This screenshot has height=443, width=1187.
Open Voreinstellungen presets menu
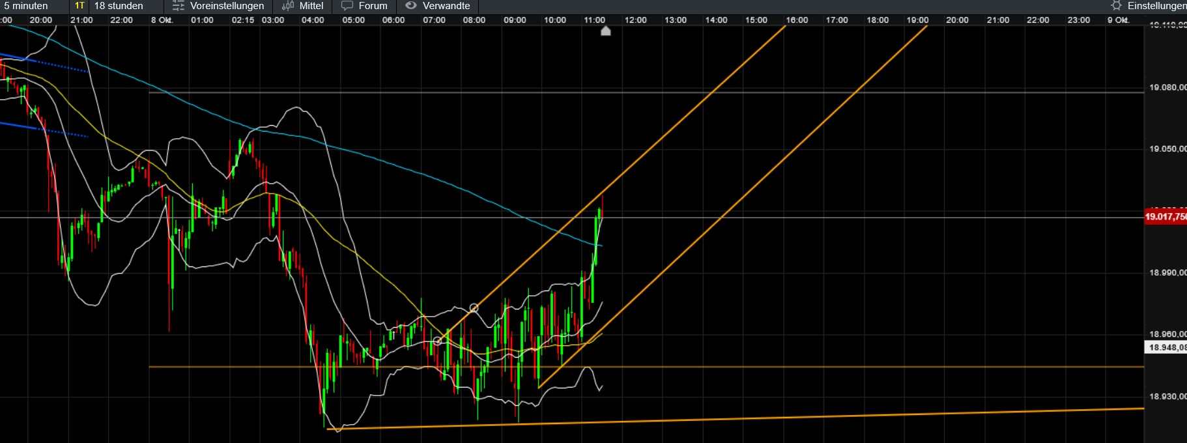(218, 6)
